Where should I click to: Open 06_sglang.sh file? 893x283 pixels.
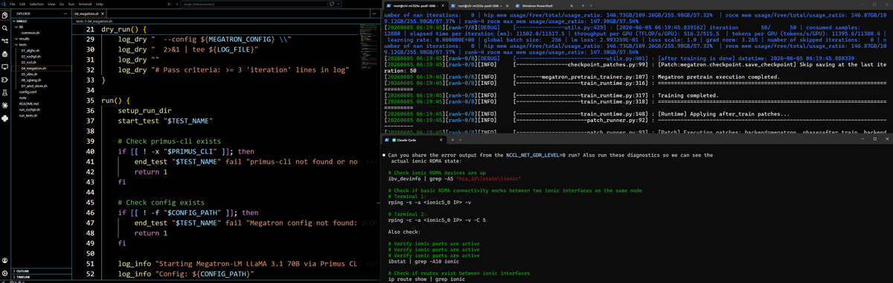coord(31,80)
